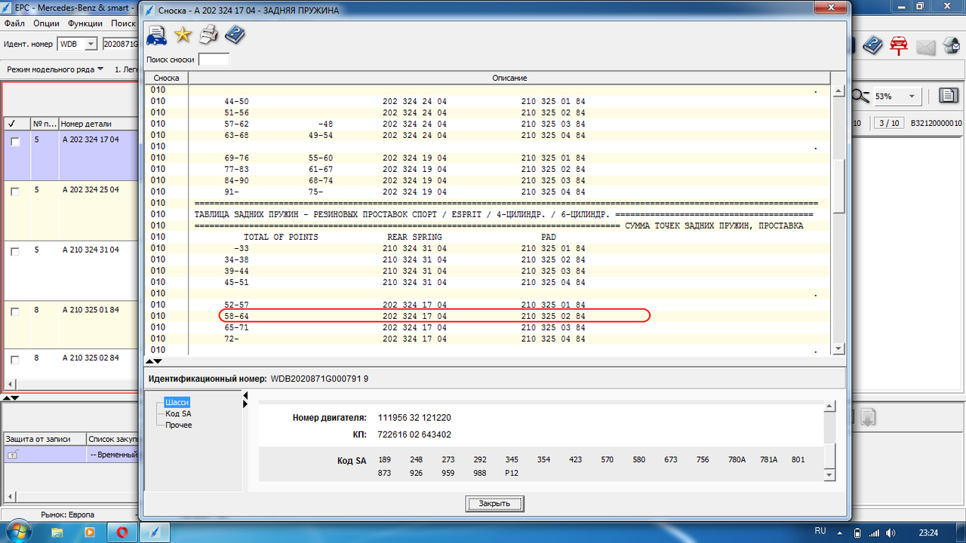Open the Поиск menu
The width and height of the screenshot is (966, 543).
pyautogui.click(x=123, y=24)
